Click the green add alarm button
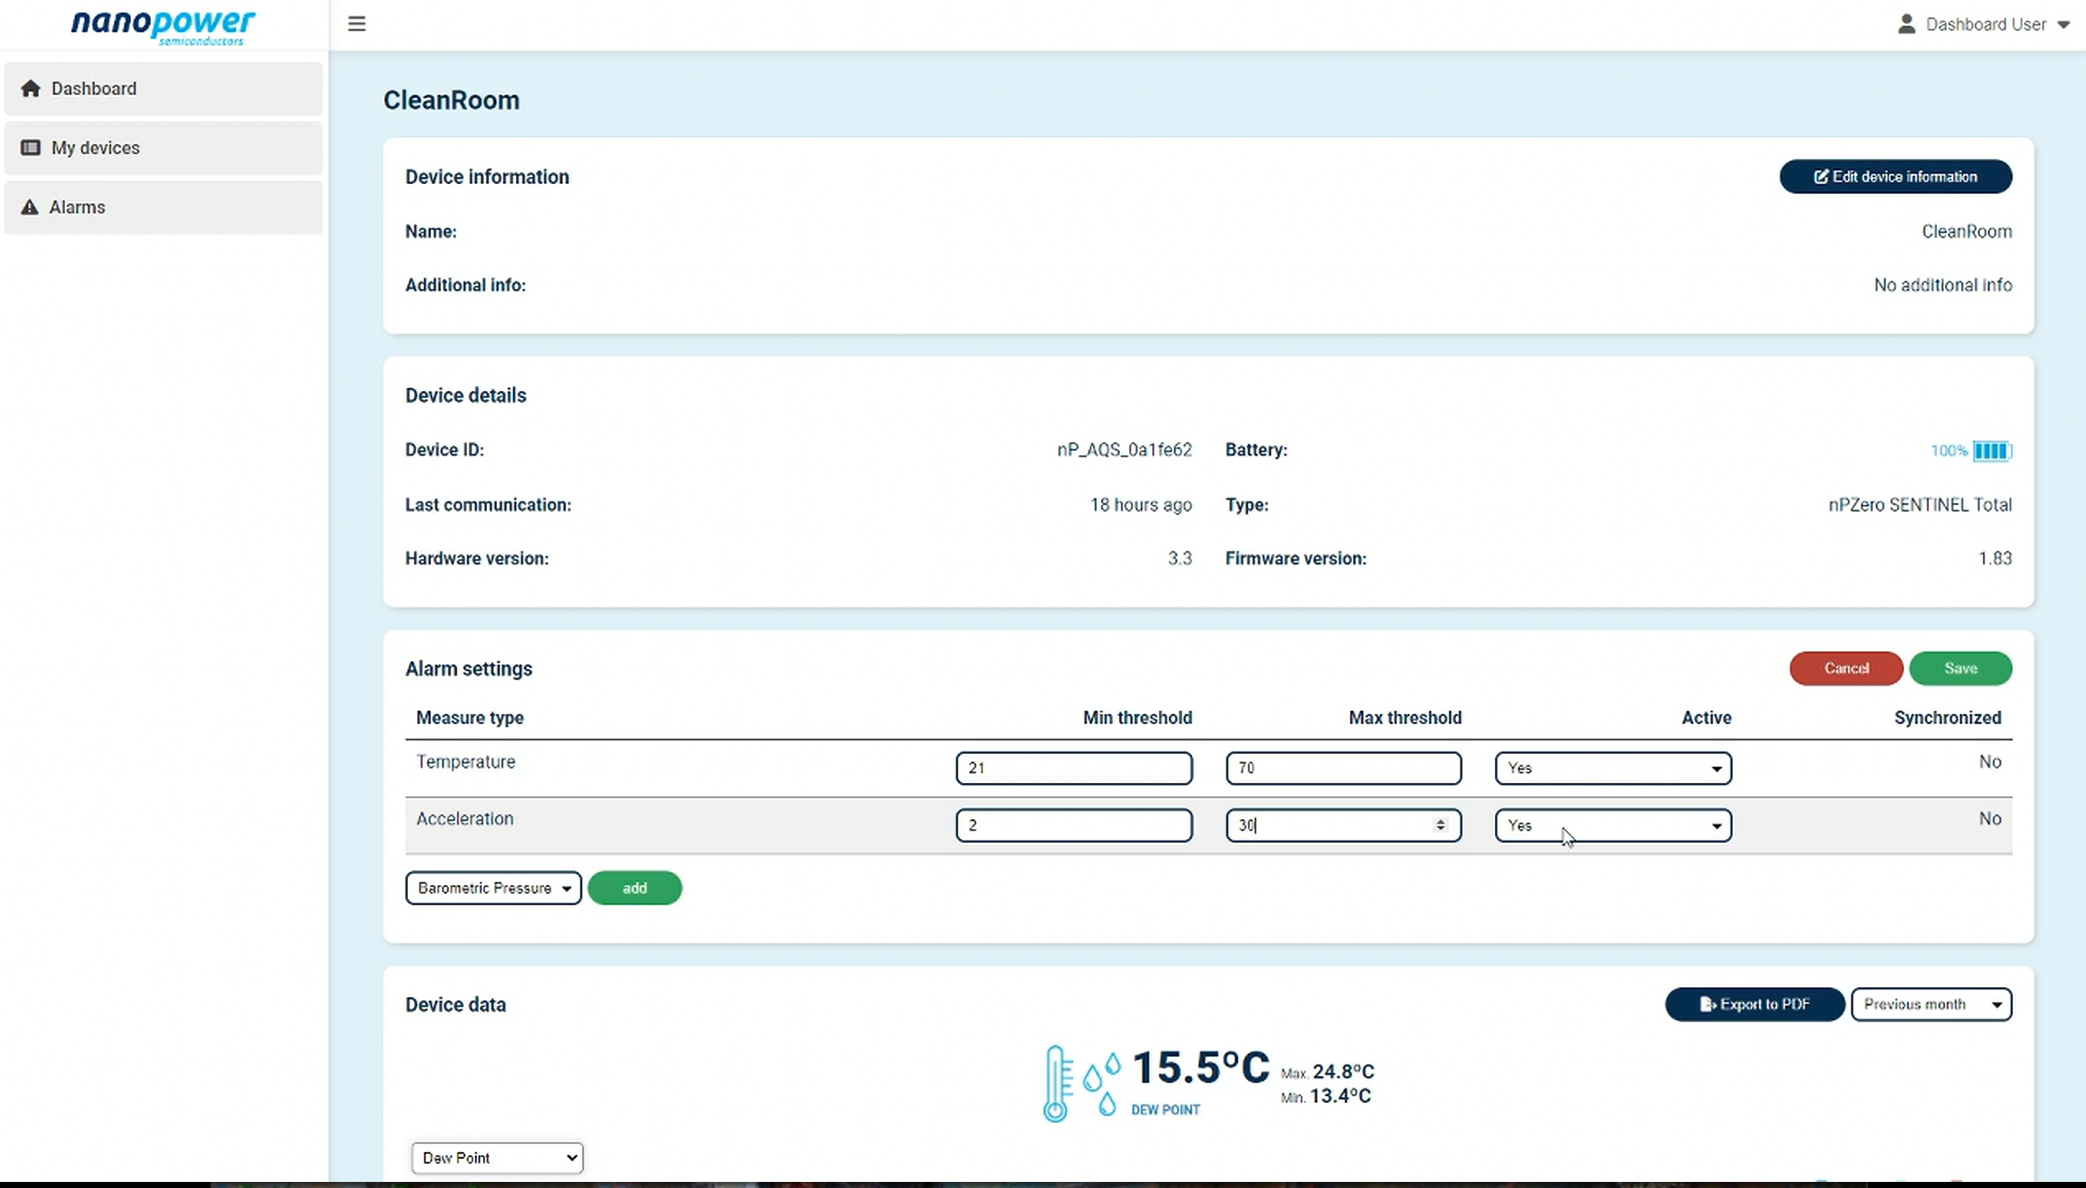Screen dimensions: 2086x1188 tap(634, 888)
